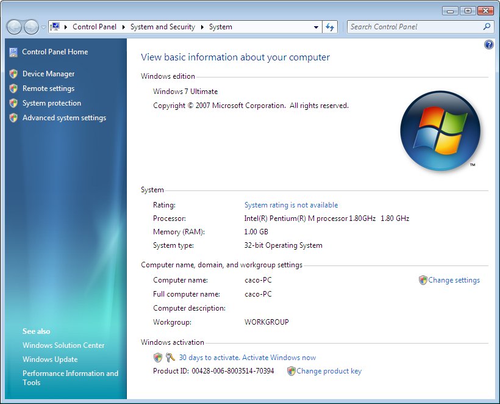This screenshot has width=500, height=404.
Task: Click Change product key link
Action: click(x=329, y=371)
